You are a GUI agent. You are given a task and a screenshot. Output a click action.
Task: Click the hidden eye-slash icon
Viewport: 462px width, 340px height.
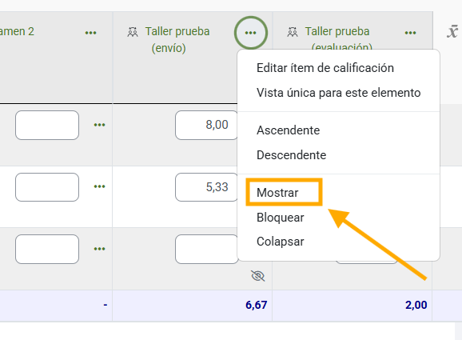(x=258, y=276)
